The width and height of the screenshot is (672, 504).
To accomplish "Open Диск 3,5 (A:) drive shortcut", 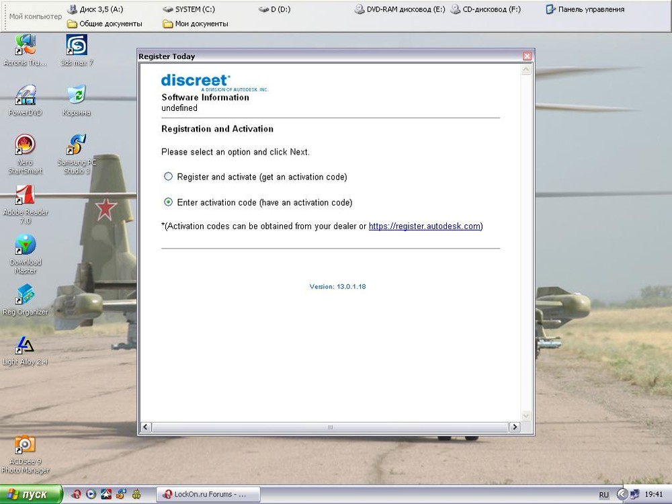I will pos(95,9).
